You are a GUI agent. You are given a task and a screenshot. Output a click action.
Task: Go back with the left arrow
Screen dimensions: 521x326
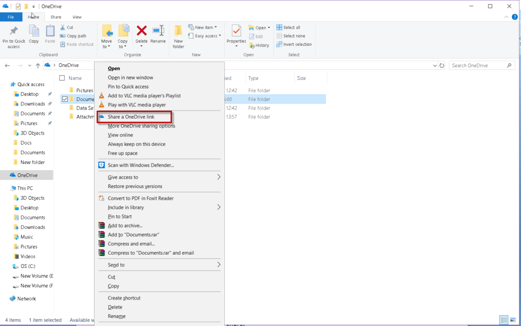tap(7, 66)
